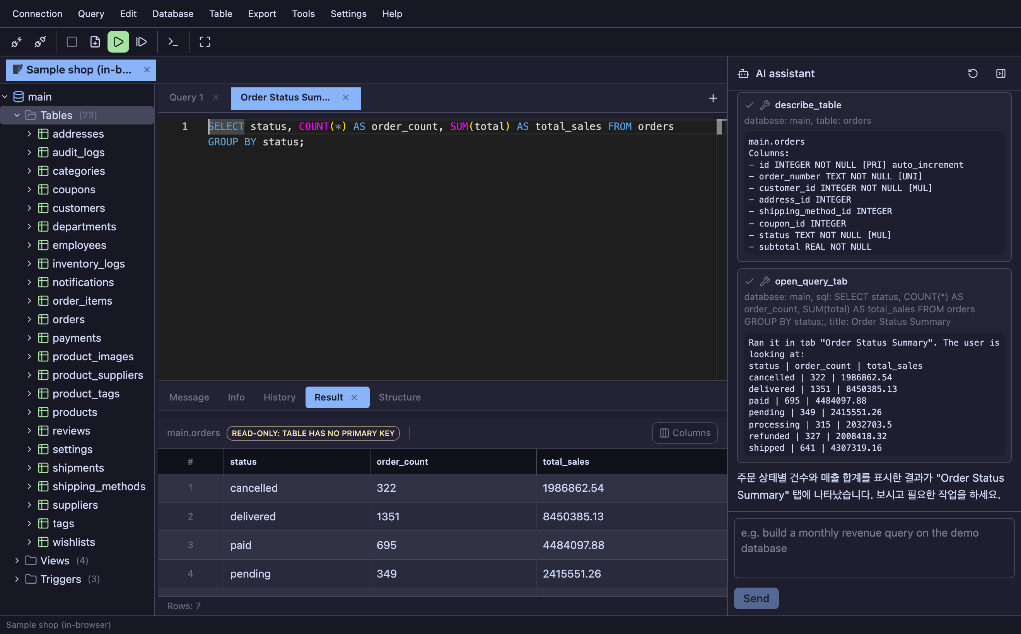The image size is (1021, 634).
Task: Click the Send button
Action: 756,598
